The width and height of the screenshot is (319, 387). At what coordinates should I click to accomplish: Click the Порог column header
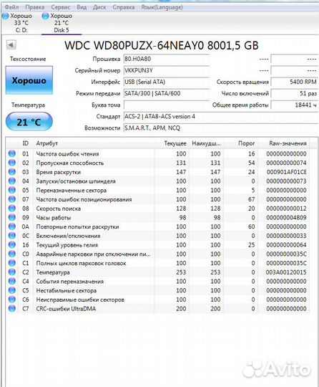click(x=240, y=143)
